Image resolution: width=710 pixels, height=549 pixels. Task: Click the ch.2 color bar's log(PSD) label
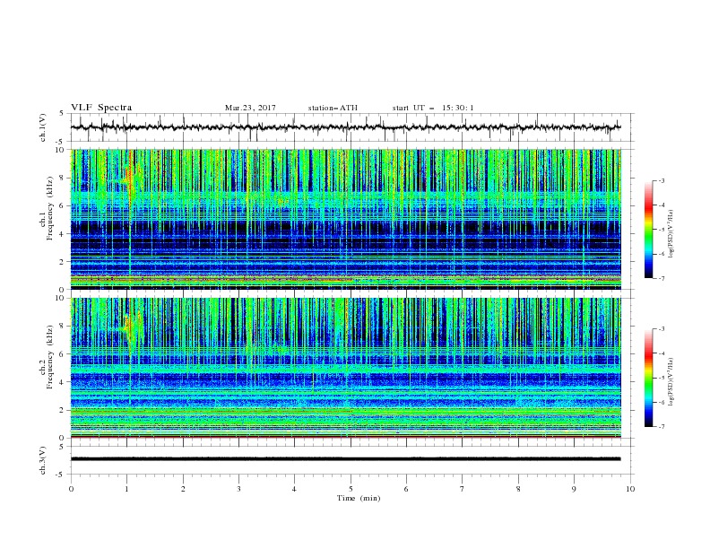pyautogui.click(x=672, y=381)
